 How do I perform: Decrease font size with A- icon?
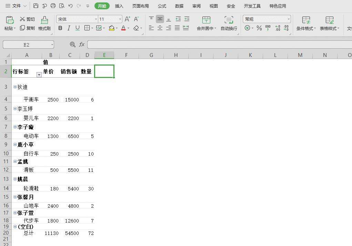136,19
